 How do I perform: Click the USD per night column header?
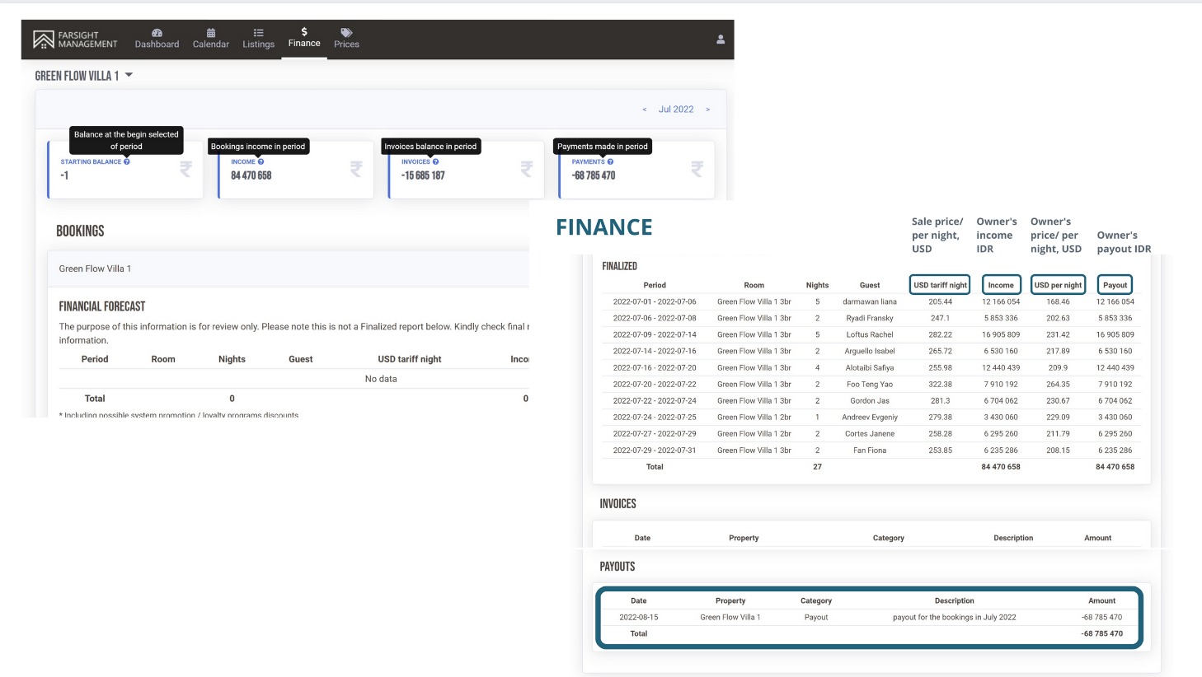[1058, 285]
